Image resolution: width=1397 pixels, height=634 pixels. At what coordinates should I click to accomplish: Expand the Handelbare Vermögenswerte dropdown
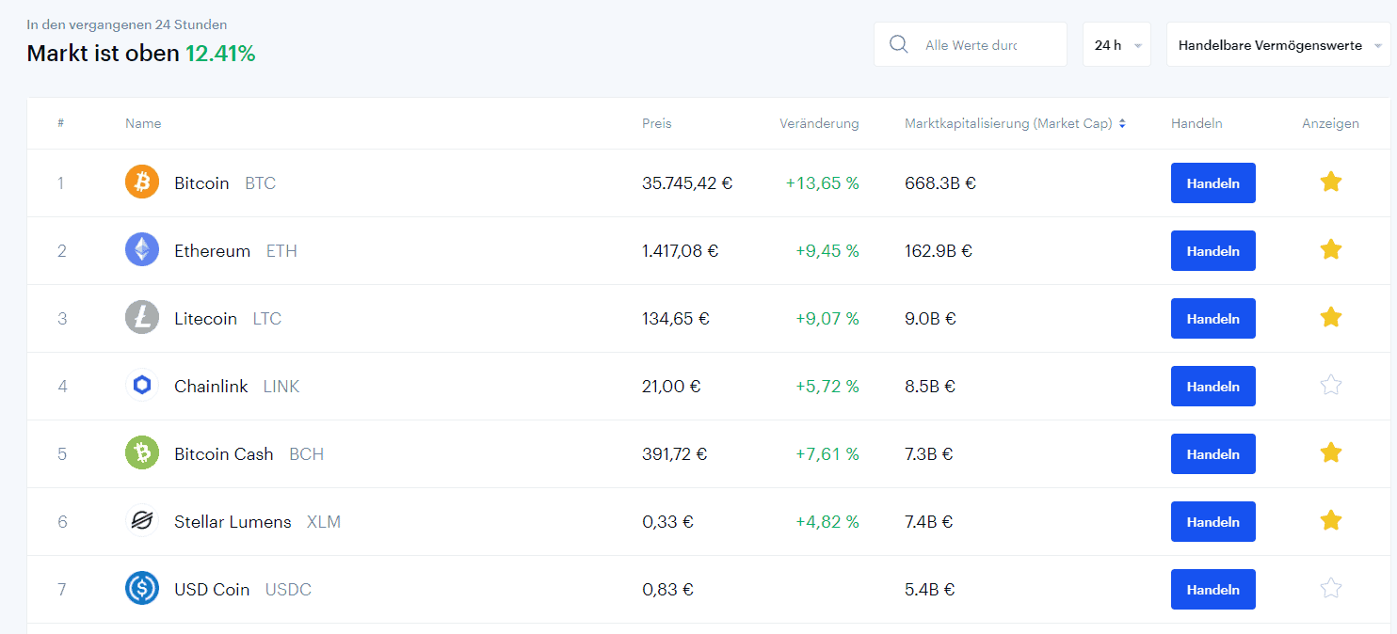(x=1277, y=45)
